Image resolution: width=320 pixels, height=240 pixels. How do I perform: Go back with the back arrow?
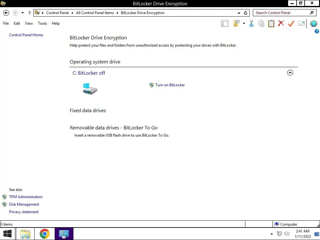[6, 13]
